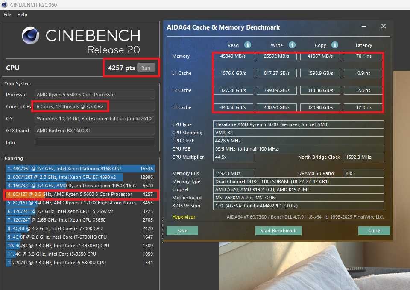The height and width of the screenshot is (290, 410).
Task: Click the Memory Bus value 1592.3 MHz
Action: tap(233, 173)
